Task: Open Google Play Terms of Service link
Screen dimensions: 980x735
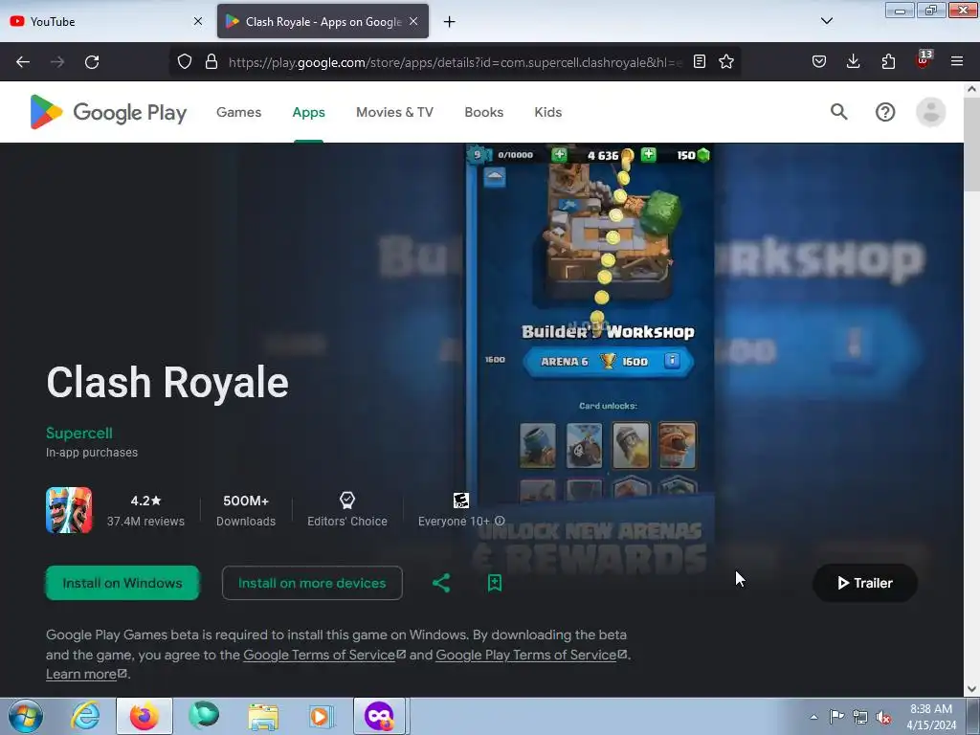Action: tap(531, 655)
